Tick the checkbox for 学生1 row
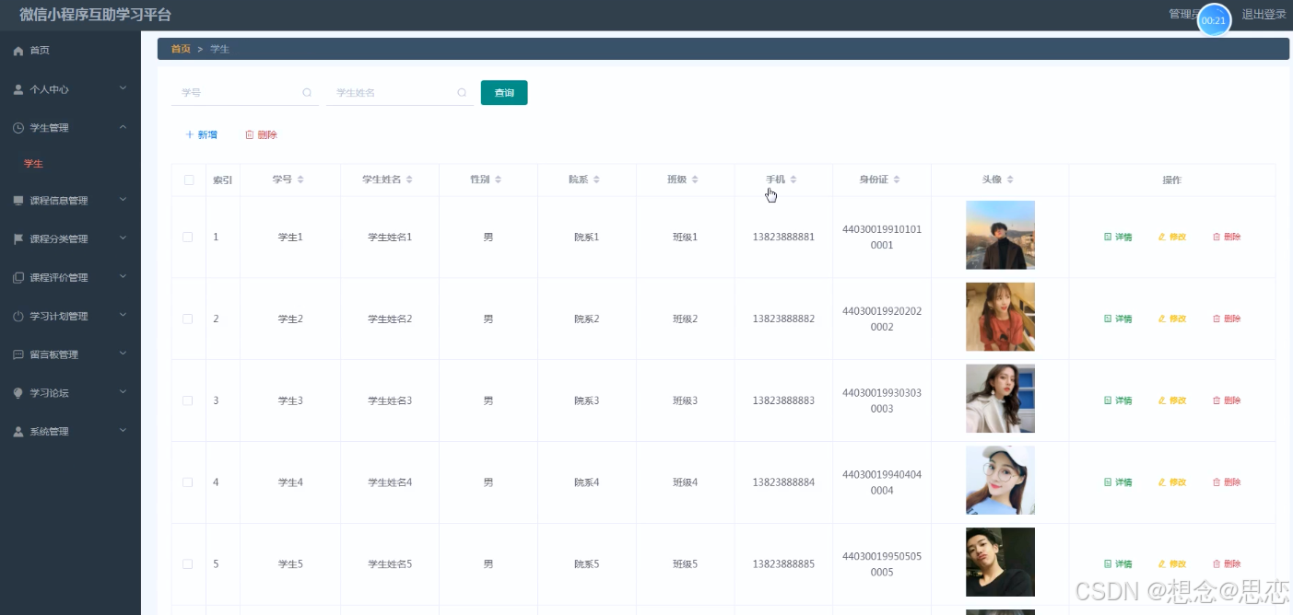The image size is (1293, 615). [188, 238]
